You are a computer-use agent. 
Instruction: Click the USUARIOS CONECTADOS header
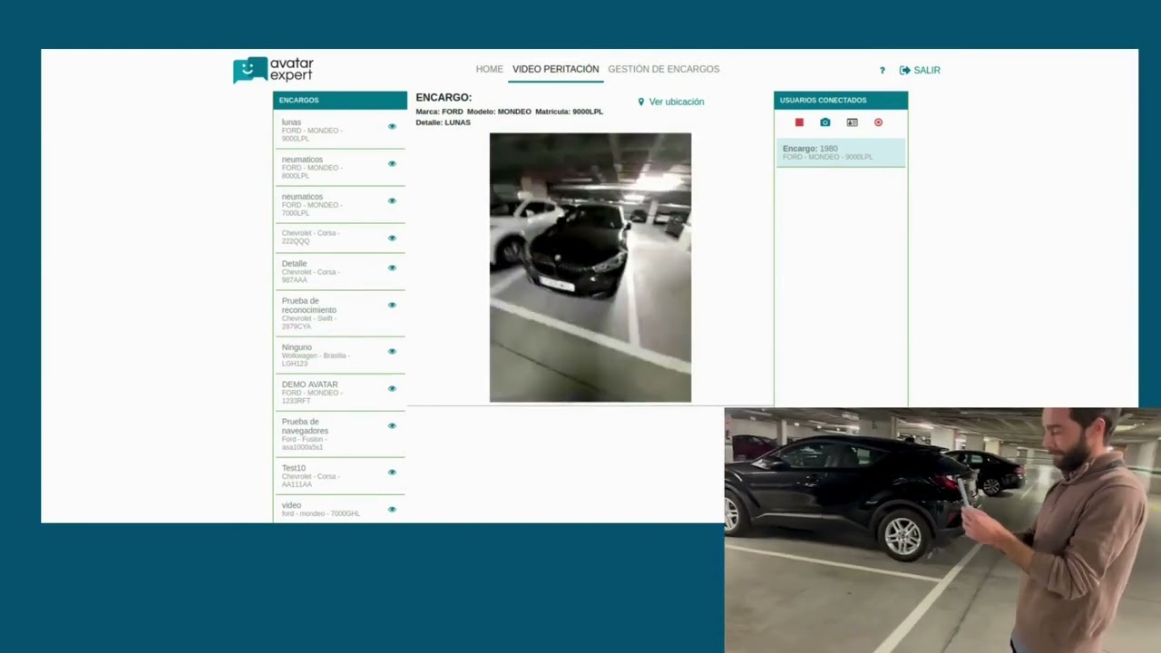(x=841, y=100)
